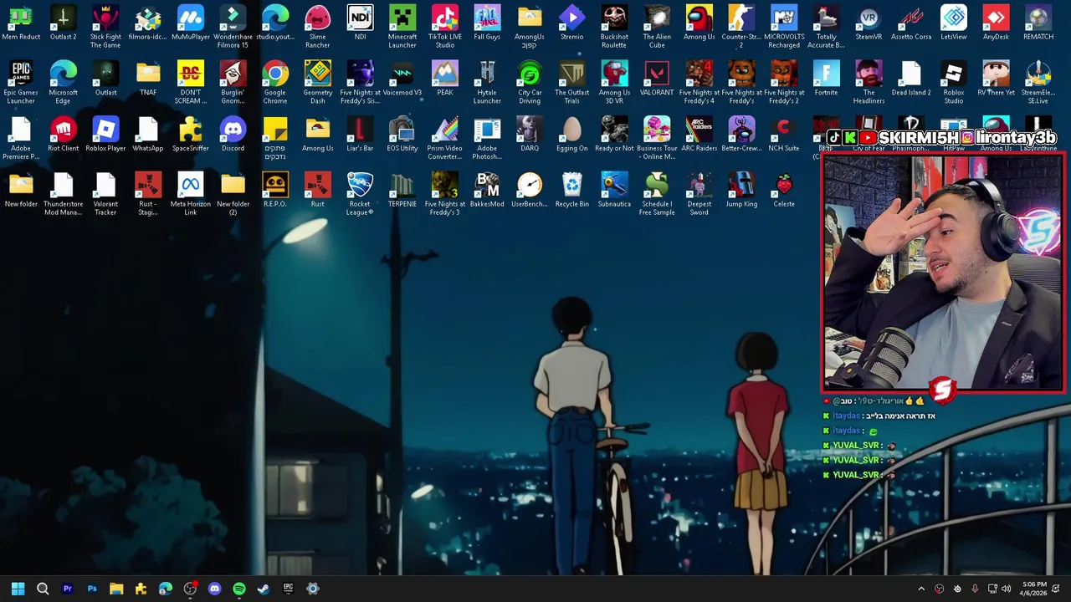Select City Car Driving icon

pos(530,83)
